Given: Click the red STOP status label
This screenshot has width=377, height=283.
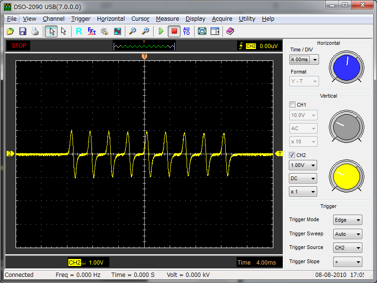Looking at the screenshot, I should [x=19, y=46].
